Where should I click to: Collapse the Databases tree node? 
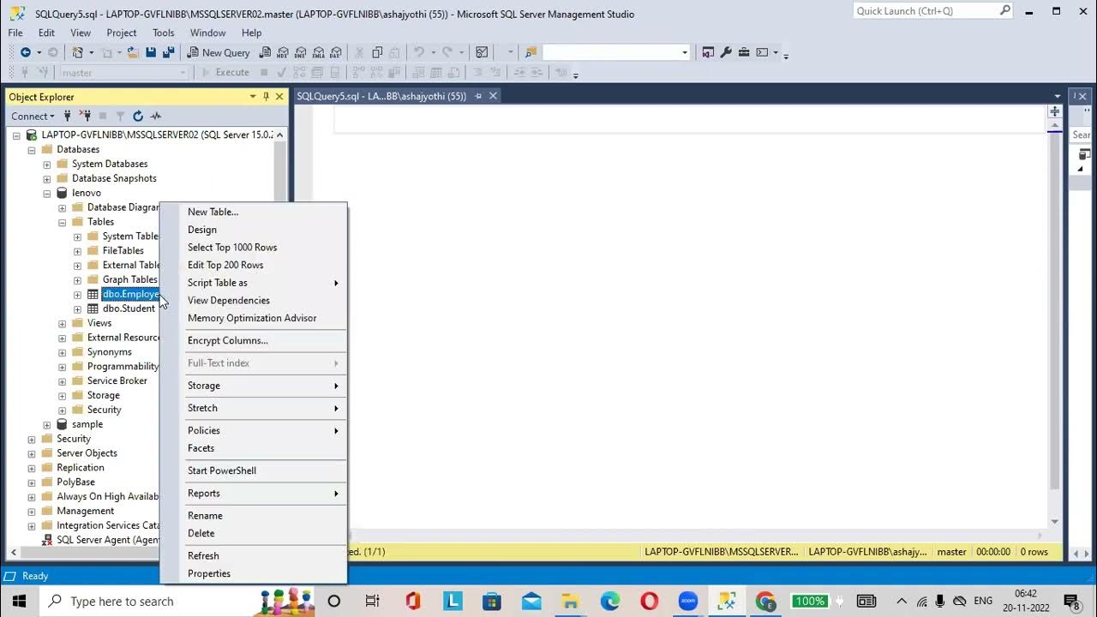pyautogui.click(x=32, y=150)
